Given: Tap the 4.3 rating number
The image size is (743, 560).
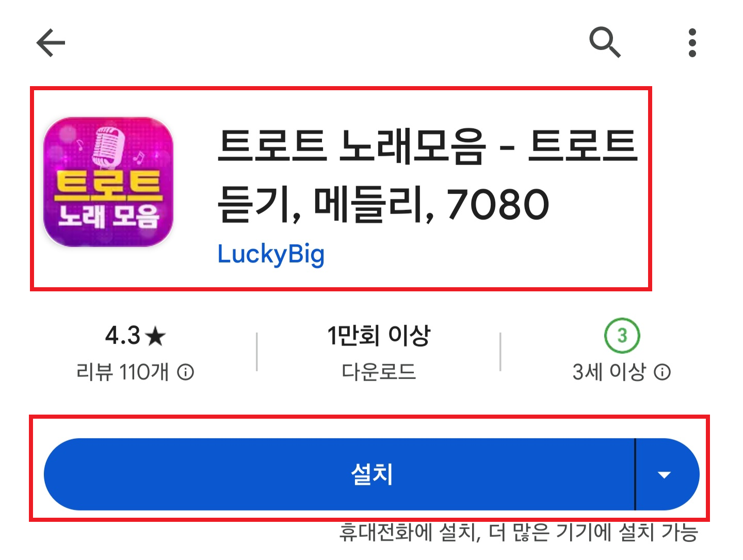Looking at the screenshot, I should pos(123,336).
